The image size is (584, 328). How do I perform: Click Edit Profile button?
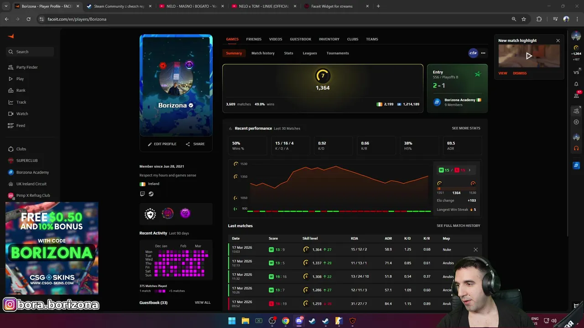tap(162, 144)
